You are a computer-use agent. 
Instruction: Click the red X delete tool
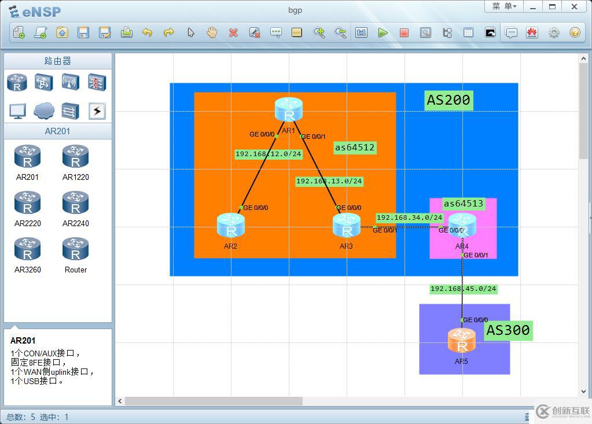[233, 33]
